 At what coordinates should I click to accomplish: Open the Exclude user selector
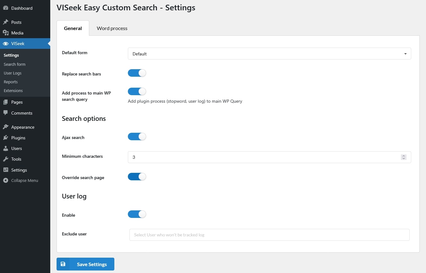tap(269, 235)
